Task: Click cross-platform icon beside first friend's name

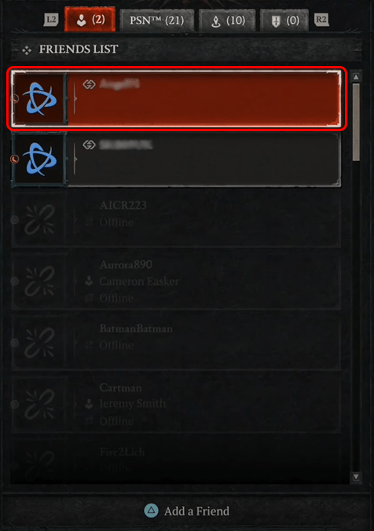Action: coord(89,84)
